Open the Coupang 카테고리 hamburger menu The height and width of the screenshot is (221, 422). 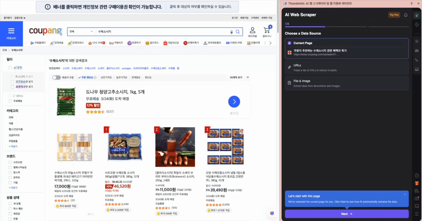[11, 33]
